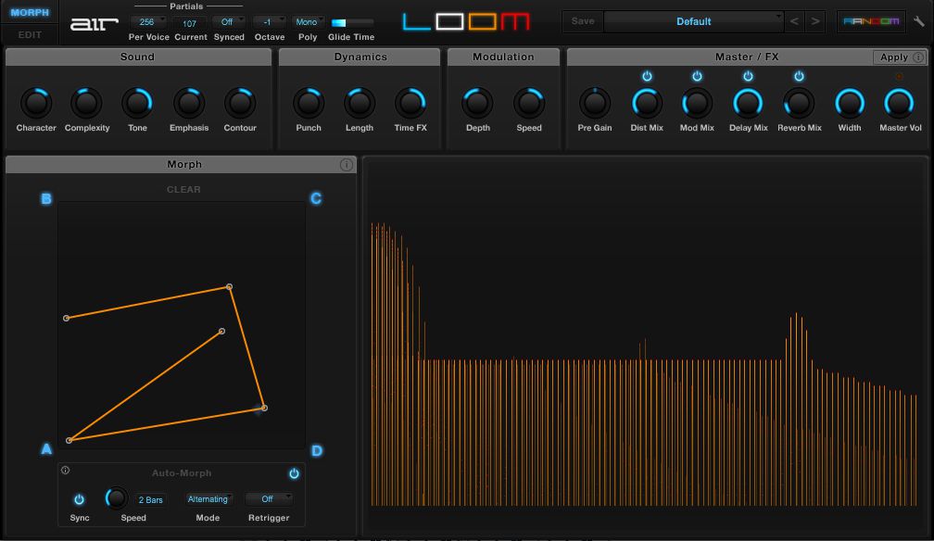Click the Emphasis knob
The image size is (934, 541).
(189, 103)
